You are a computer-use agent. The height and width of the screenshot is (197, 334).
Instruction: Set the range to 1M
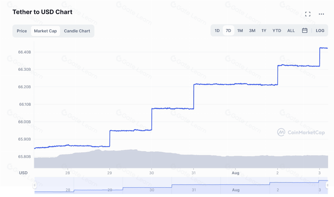pos(240,30)
